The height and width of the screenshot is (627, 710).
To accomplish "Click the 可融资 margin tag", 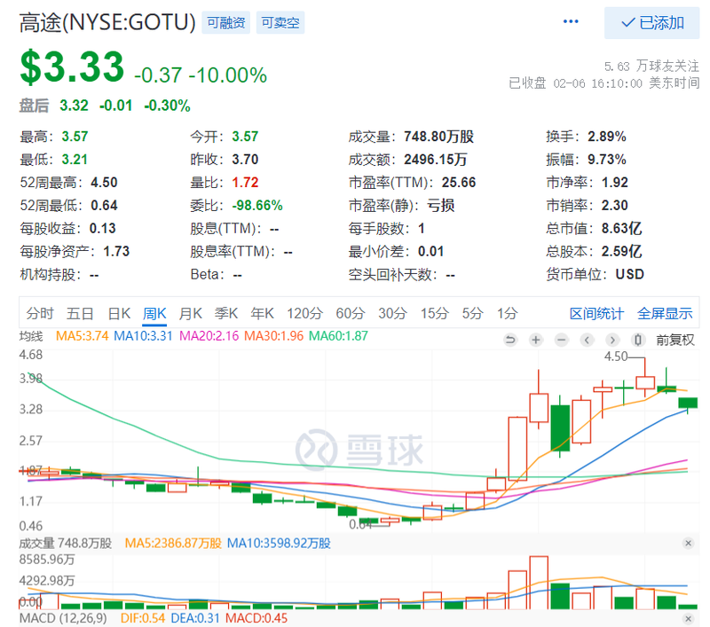I will coord(226,23).
